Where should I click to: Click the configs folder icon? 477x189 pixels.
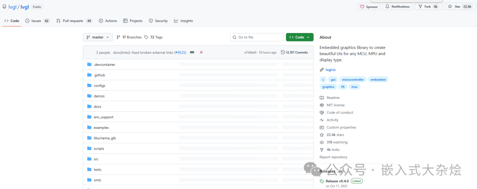pos(89,85)
